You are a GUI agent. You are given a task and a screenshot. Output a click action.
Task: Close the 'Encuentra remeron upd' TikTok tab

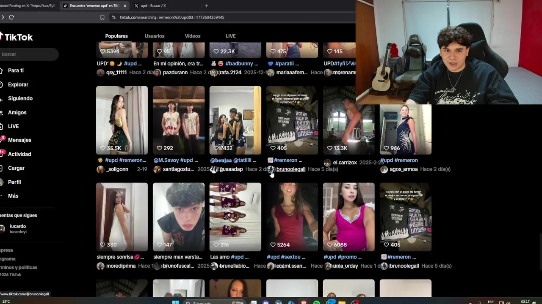pos(125,6)
